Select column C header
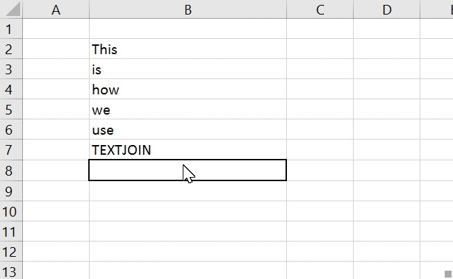453x279 pixels. pos(320,10)
